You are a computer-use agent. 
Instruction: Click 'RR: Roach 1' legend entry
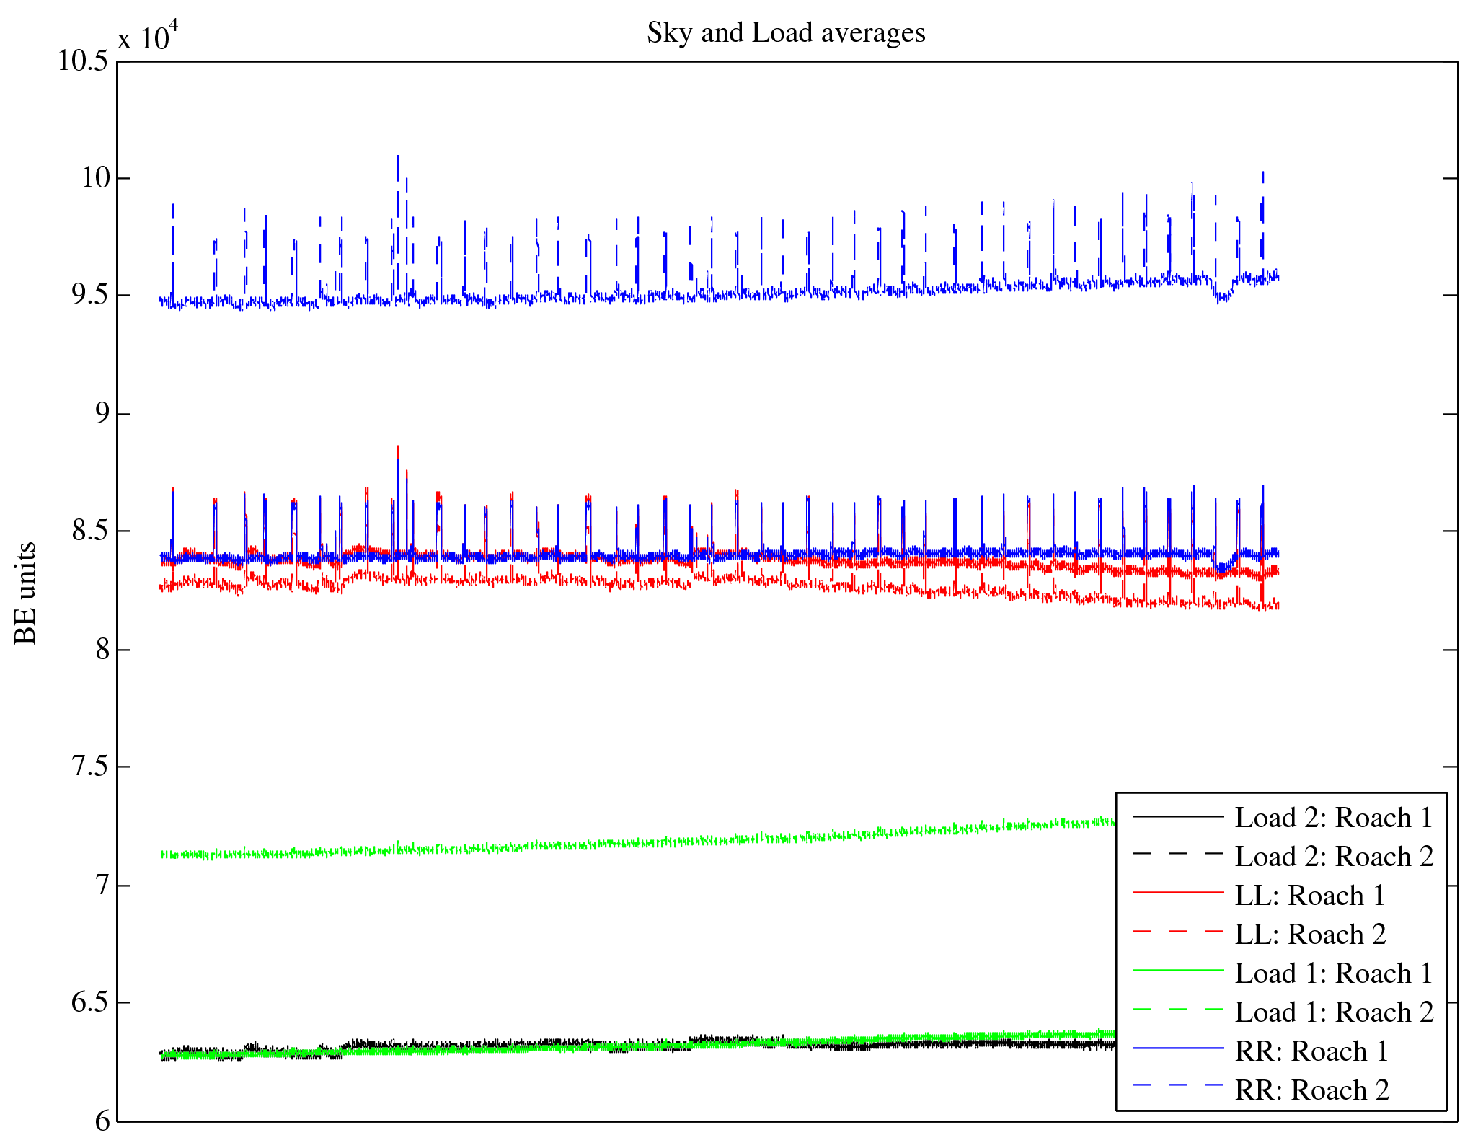click(x=1311, y=1051)
